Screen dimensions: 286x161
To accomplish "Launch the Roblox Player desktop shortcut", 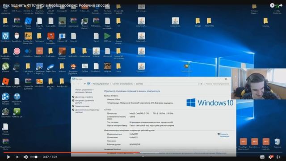I will tap(5, 83).
